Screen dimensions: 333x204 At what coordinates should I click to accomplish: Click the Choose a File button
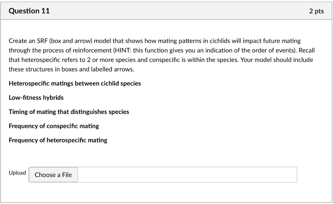(53, 174)
